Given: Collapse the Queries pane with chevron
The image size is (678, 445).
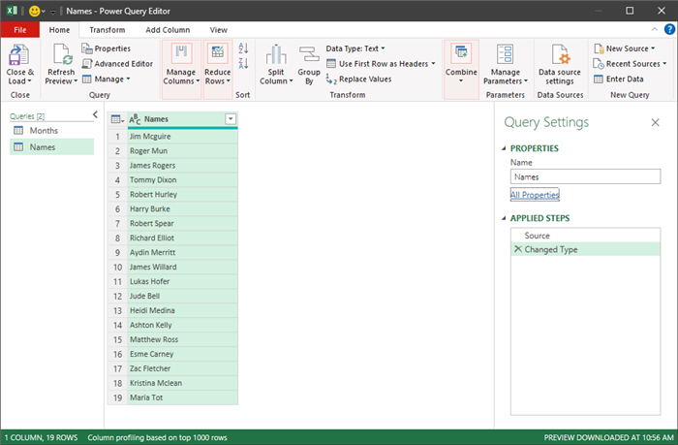Looking at the screenshot, I should pos(94,114).
